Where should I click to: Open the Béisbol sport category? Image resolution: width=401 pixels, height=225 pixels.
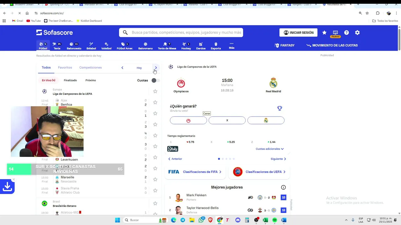[91, 46]
